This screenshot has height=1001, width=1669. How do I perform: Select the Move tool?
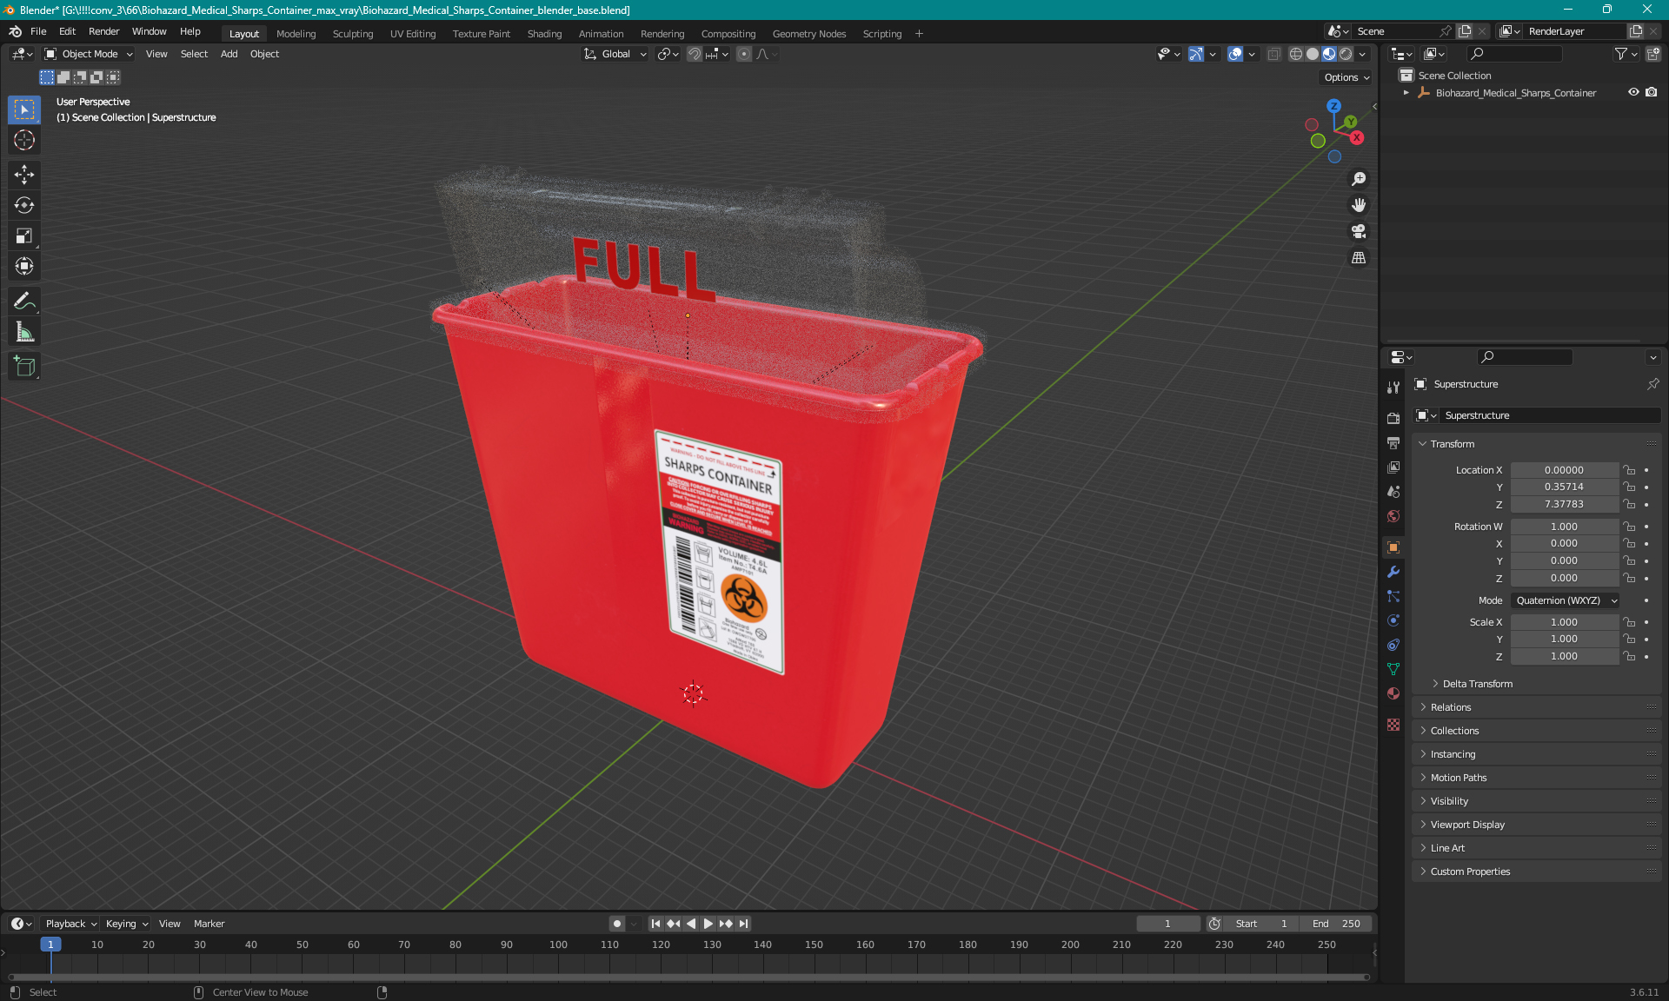(x=24, y=175)
